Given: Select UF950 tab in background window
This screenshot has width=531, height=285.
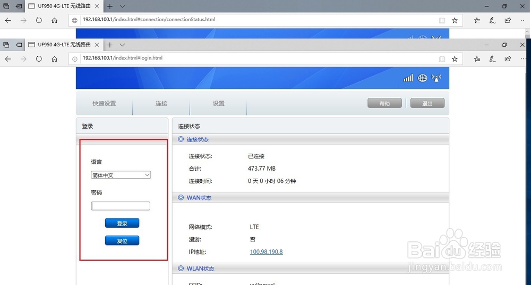Looking at the screenshot, I should click(64, 6).
